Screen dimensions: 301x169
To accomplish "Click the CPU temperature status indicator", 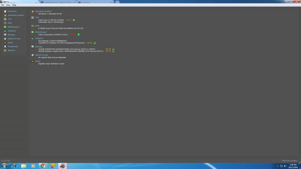I will pyautogui.click(x=74, y=20).
